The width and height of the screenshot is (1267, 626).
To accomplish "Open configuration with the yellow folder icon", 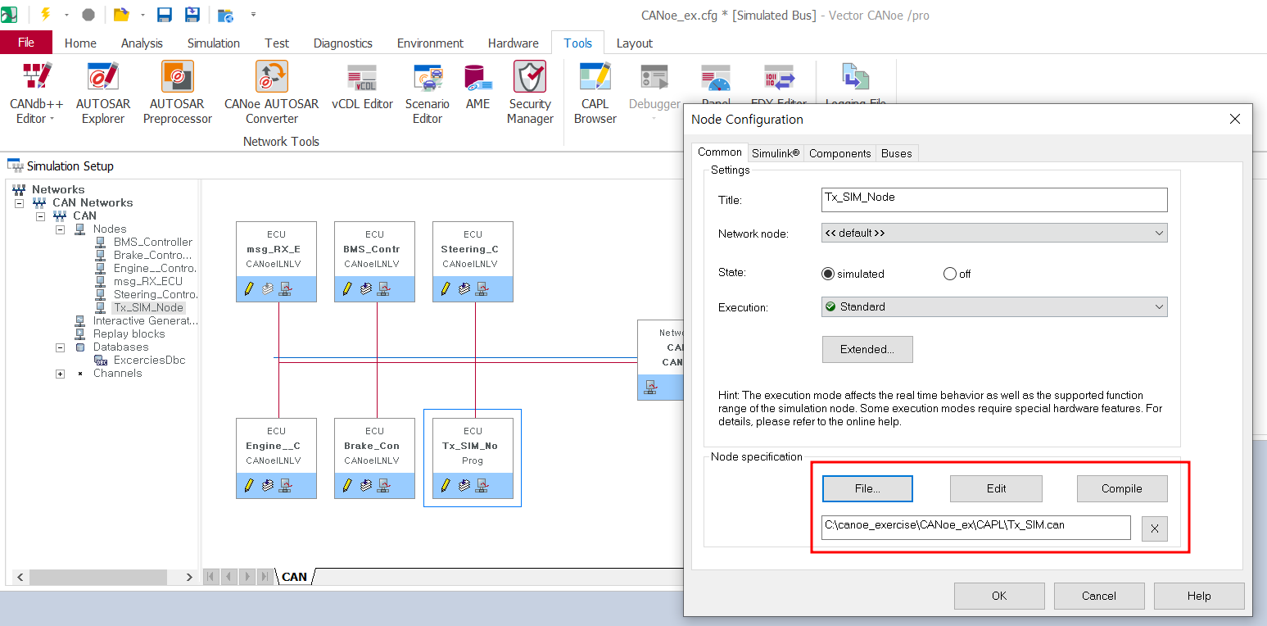I will tap(121, 15).
